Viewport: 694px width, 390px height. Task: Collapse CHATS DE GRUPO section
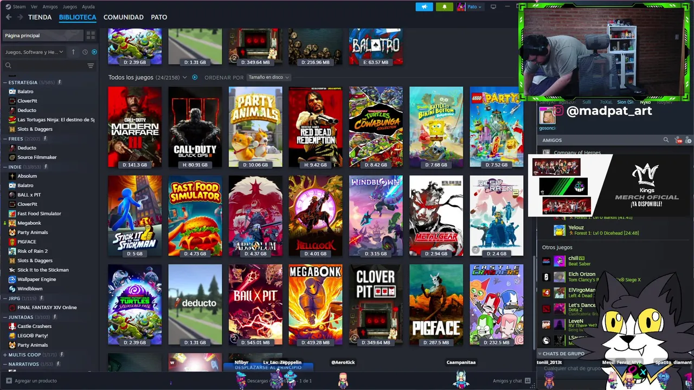click(x=539, y=353)
